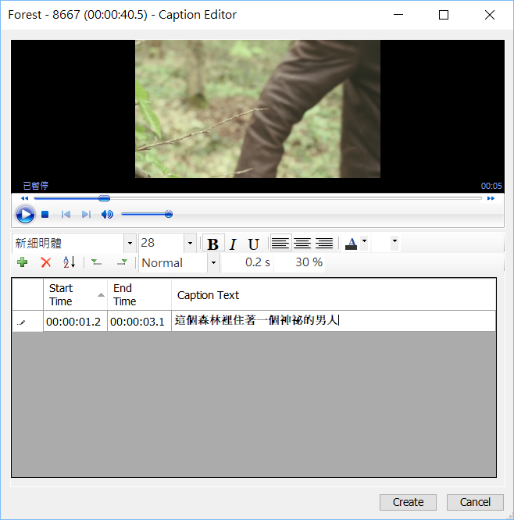Open the font name dropdown arrow
514x520 pixels.
tap(130, 243)
